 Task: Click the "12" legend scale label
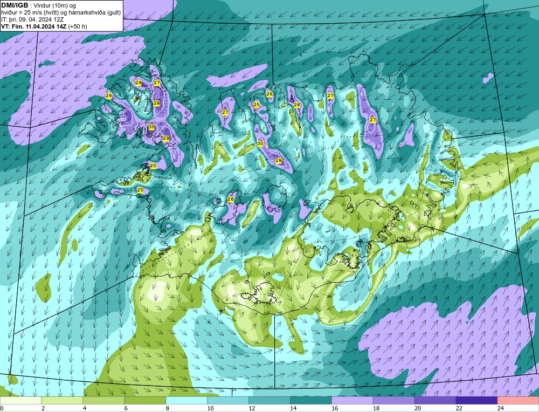click(x=252, y=408)
